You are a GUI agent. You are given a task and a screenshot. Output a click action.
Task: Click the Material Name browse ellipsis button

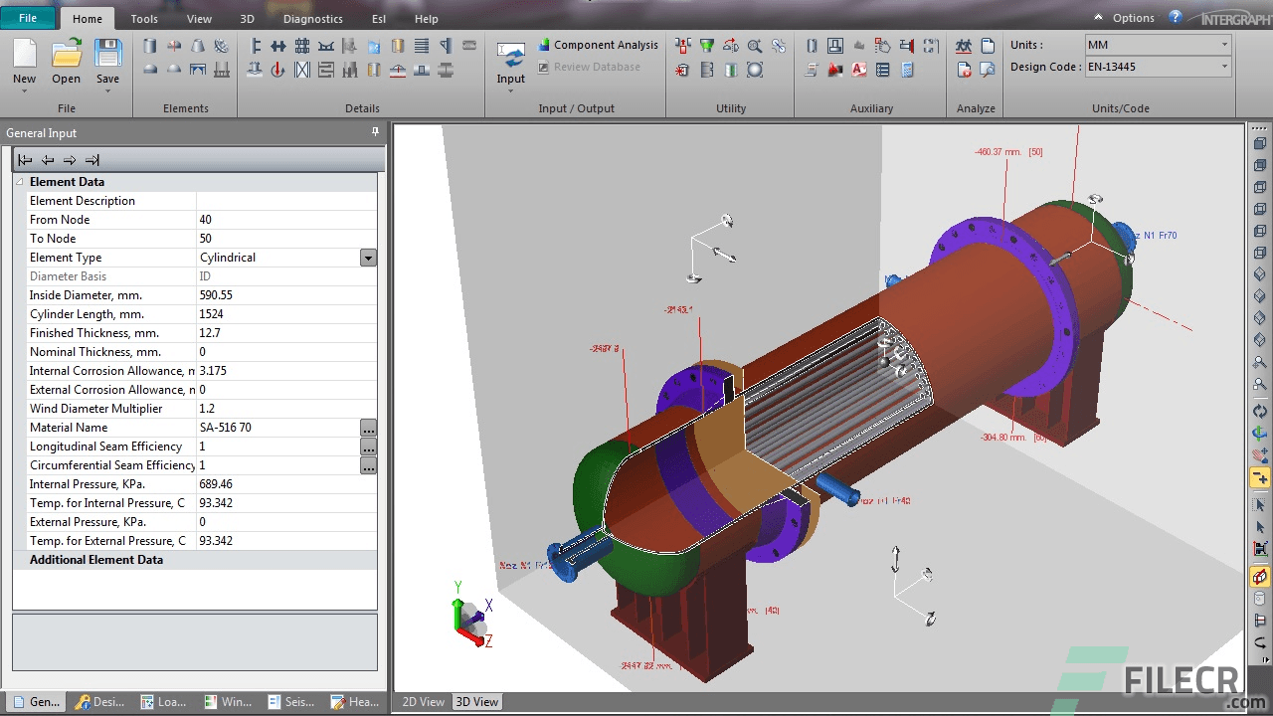click(x=368, y=428)
